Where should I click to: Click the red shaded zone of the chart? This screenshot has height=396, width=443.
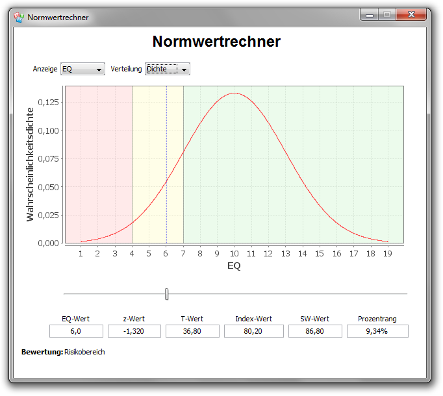97,162
